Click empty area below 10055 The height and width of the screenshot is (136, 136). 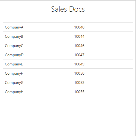[102, 115]
